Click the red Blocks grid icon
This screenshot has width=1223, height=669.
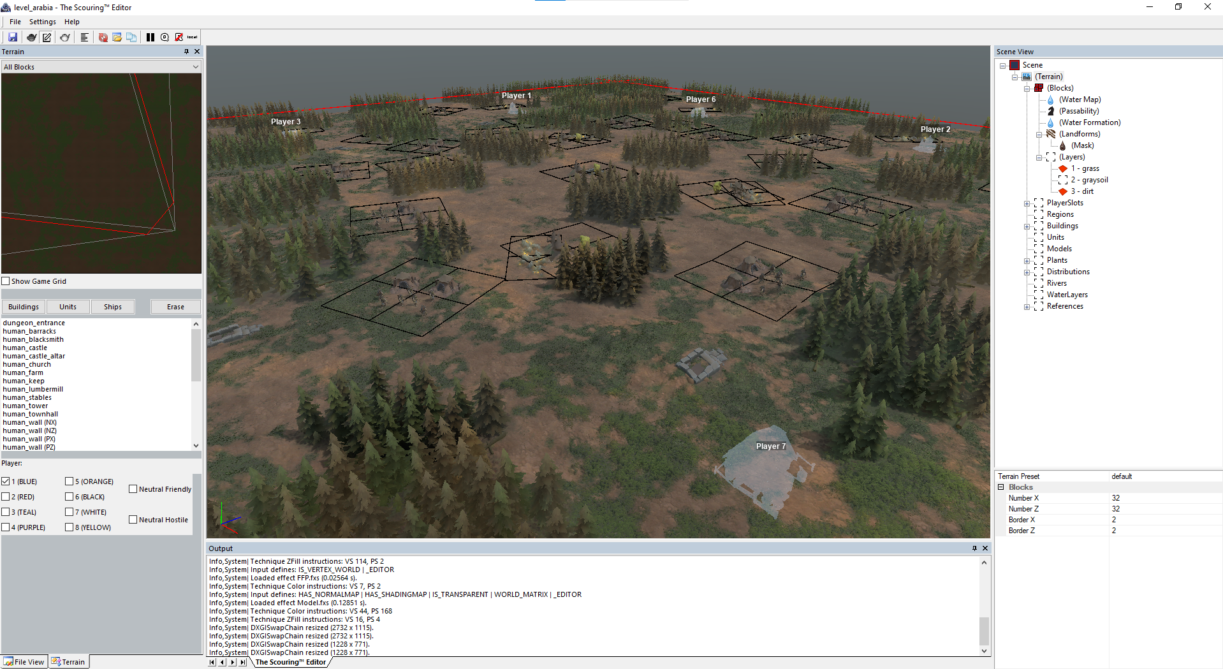(1039, 88)
